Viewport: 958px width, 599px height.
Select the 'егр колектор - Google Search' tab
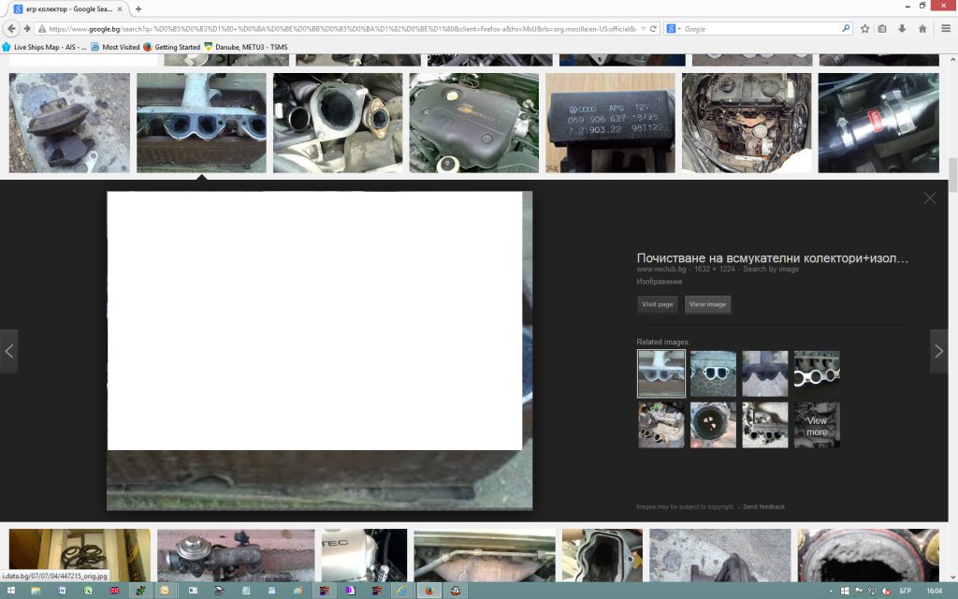pos(65,8)
